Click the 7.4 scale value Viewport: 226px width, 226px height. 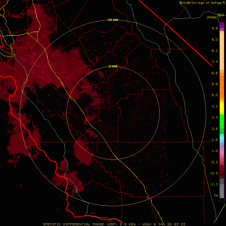(x=215, y=62)
